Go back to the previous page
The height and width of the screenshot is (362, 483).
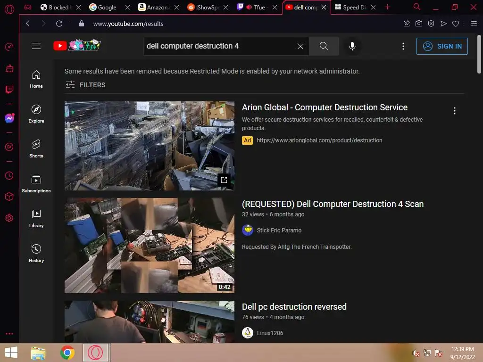pos(28,24)
